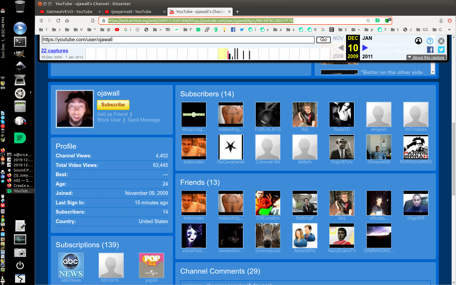Go back in browser history
The width and height of the screenshot is (456, 285).
click(41, 21)
